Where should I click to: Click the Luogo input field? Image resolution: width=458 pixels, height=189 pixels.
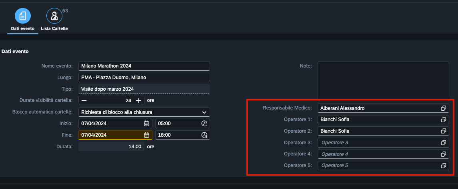(144, 78)
